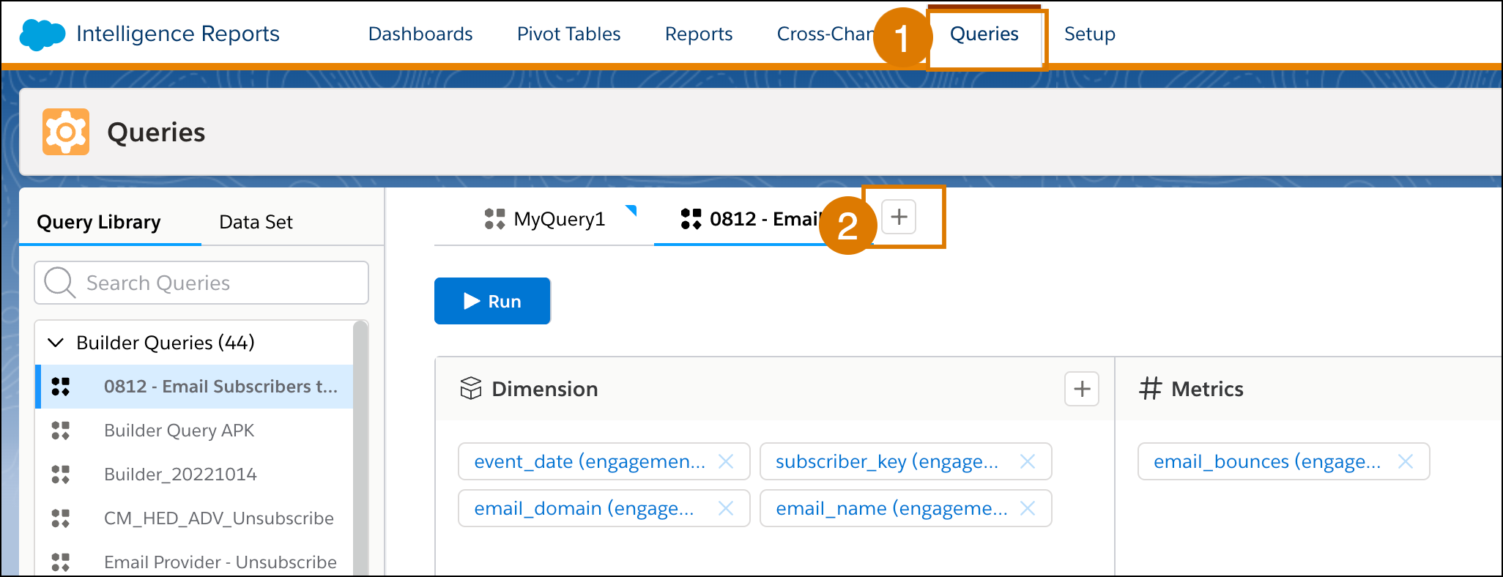Collapse the Builder Queries group
The width and height of the screenshot is (1503, 577).
point(56,343)
